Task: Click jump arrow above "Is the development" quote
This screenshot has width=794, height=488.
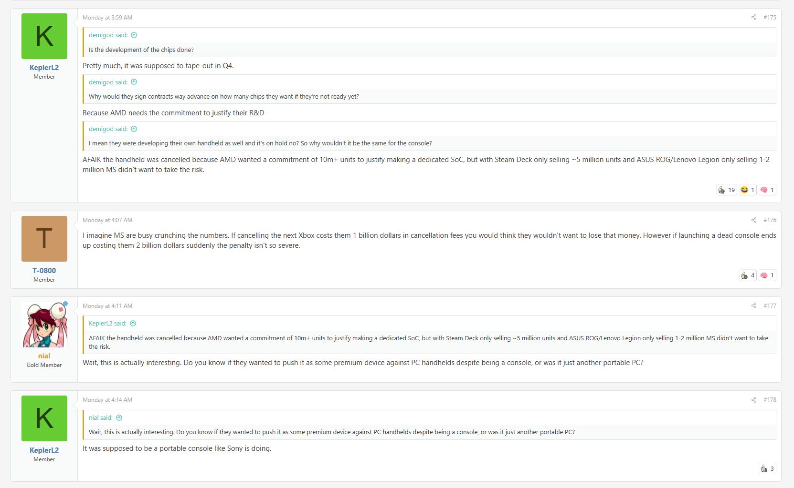Action: (134, 35)
